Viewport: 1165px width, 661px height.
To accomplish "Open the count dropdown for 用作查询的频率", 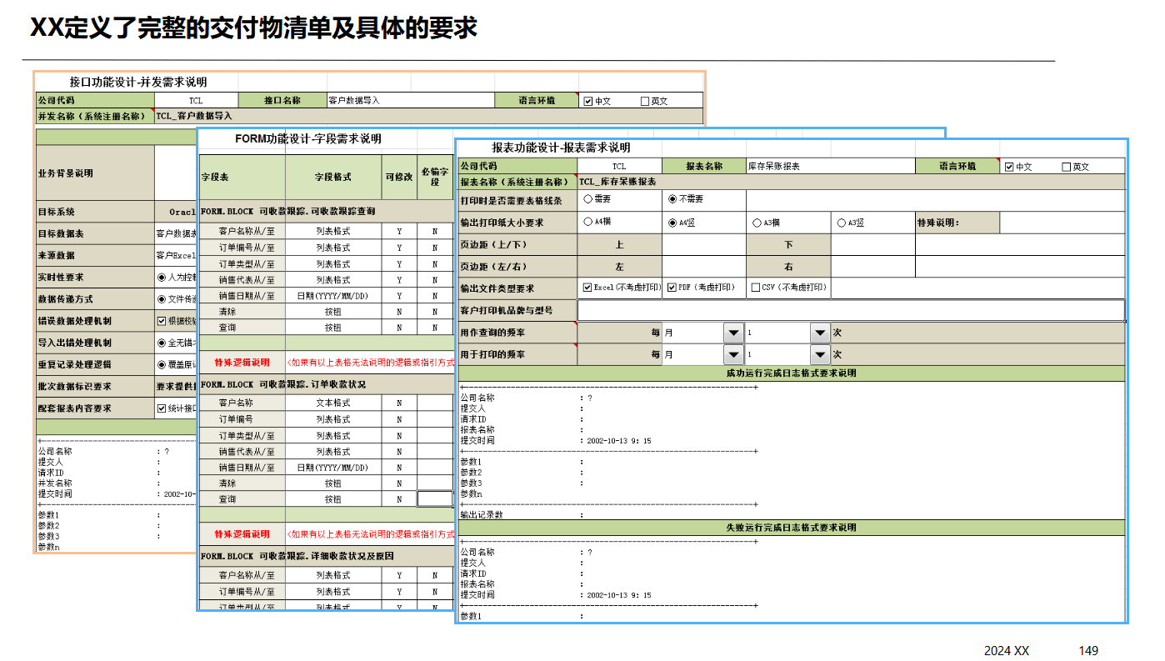I will [820, 333].
